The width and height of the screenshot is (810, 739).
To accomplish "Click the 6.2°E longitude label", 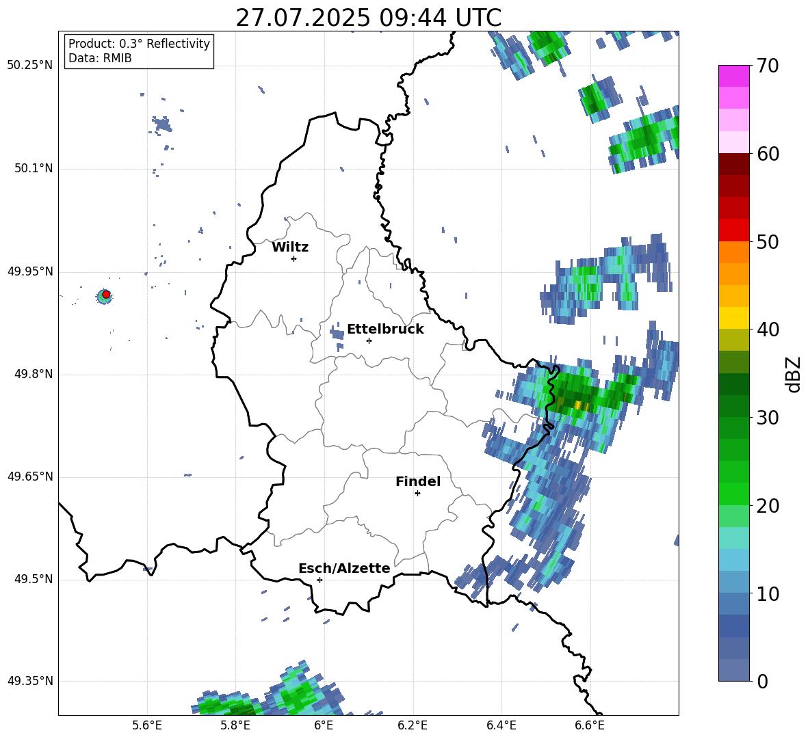I will (x=413, y=725).
